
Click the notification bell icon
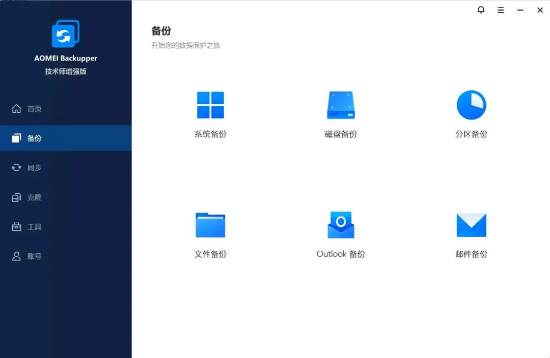tap(481, 10)
